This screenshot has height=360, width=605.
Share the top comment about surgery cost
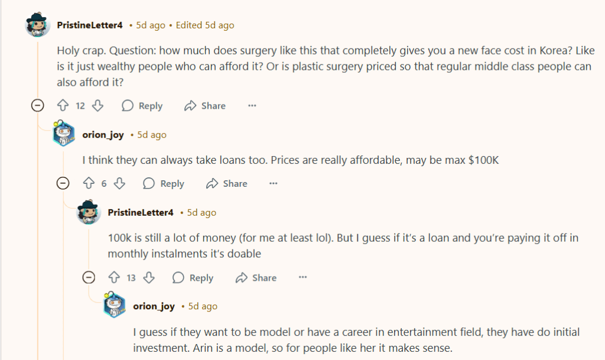point(205,106)
